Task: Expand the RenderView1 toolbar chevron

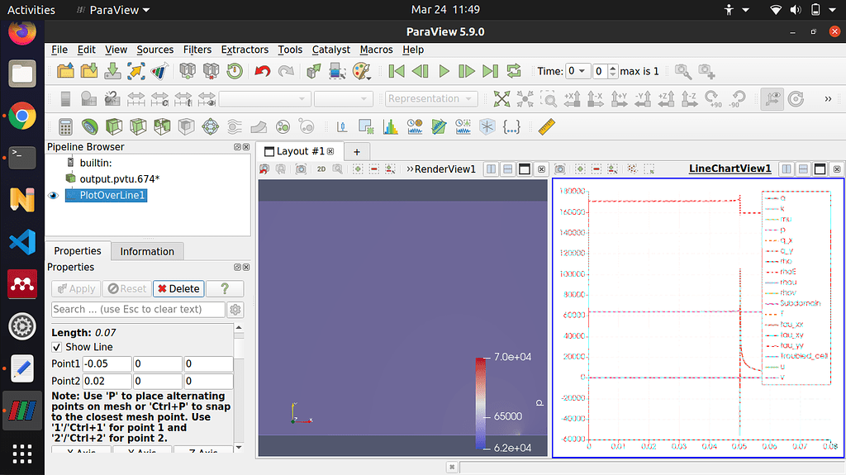Action: [410, 169]
